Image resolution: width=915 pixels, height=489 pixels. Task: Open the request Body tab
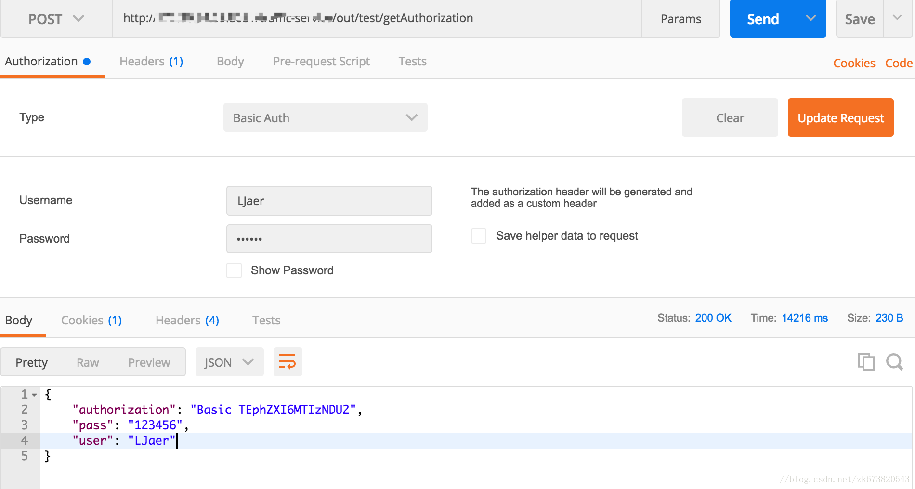click(x=230, y=62)
